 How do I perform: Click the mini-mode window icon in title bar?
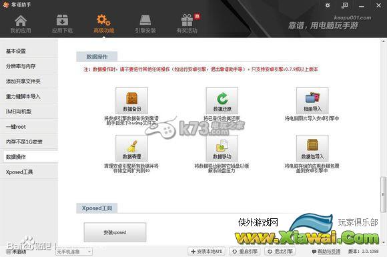pos(344,5)
